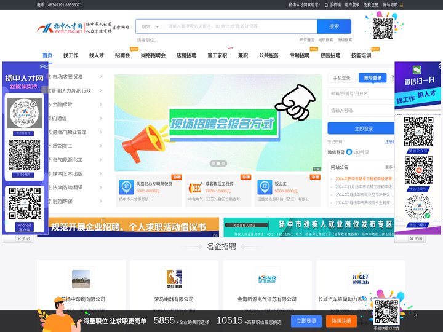Click the 钣金工 company location icon

click(265, 187)
